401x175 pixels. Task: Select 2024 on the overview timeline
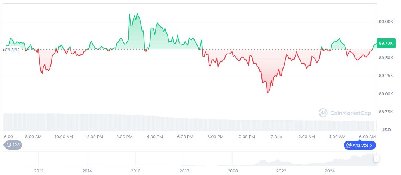pos(330,171)
